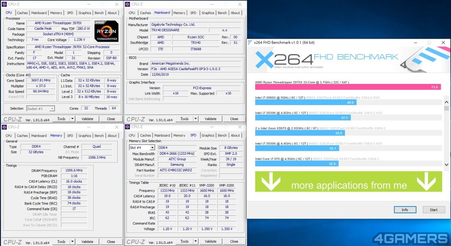Screen dimensions: 451x246
Task: Click the AMD Ryzen Threadripper logo
Action: [106, 31]
